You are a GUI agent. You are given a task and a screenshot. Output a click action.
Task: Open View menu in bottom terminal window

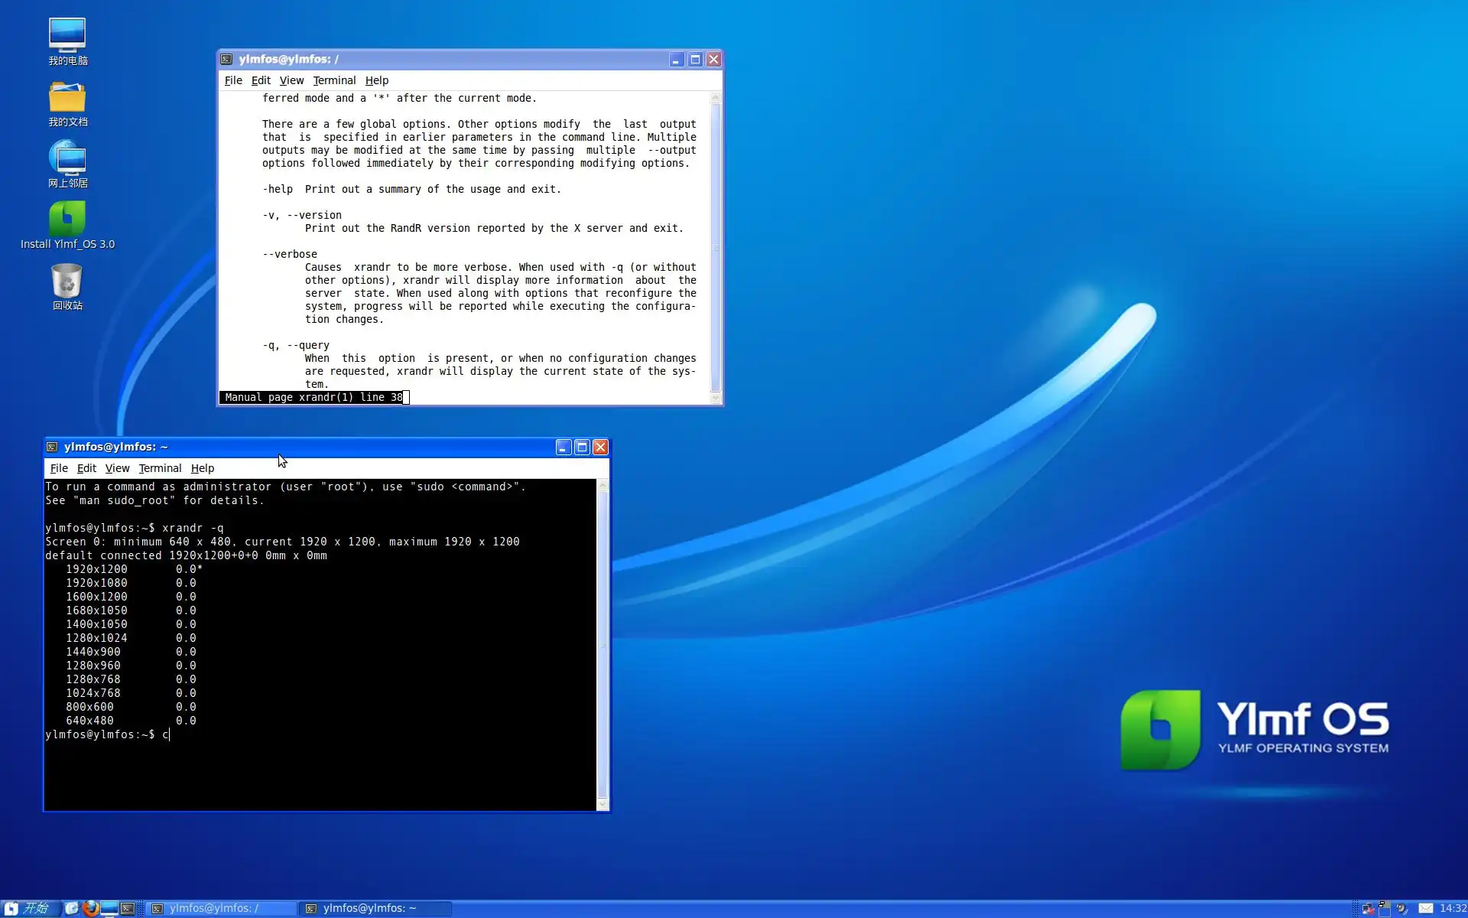pyautogui.click(x=117, y=468)
